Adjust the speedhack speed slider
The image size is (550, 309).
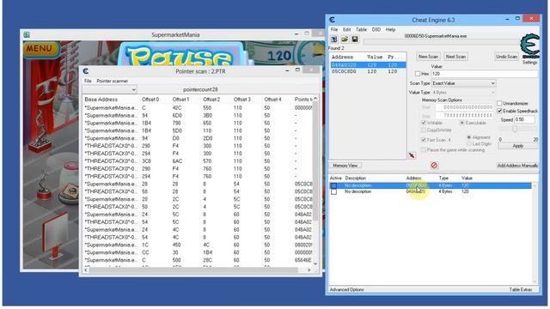514,130
